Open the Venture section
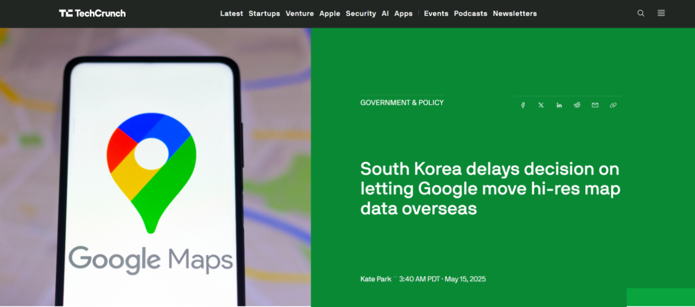695x307 pixels. coord(300,13)
